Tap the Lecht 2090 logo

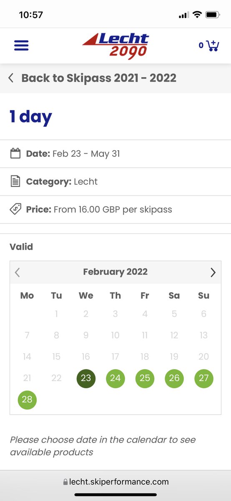coord(115,46)
